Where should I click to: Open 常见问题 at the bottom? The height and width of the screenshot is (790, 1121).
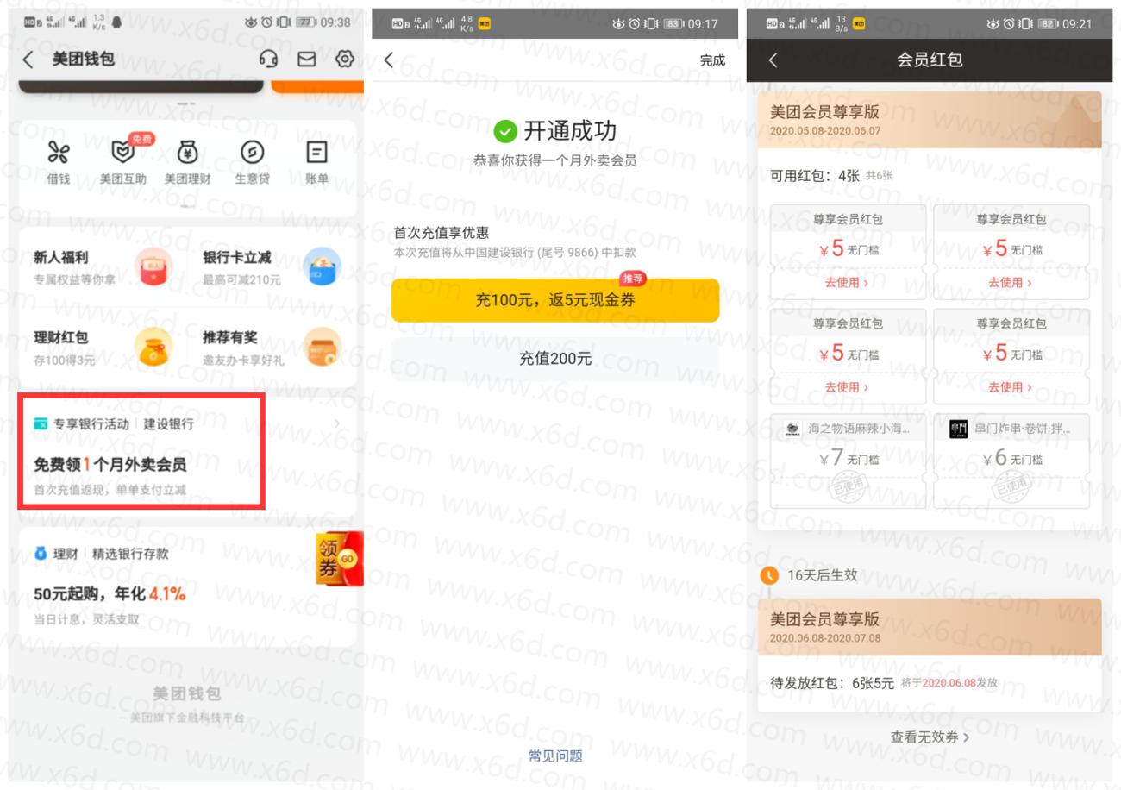tap(556, 756)
